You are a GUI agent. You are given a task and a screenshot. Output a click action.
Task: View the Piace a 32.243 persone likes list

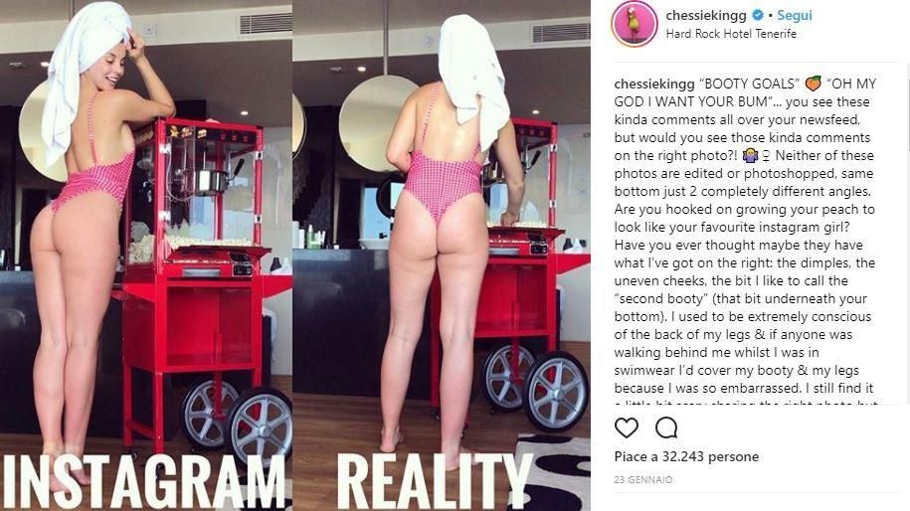686,456
